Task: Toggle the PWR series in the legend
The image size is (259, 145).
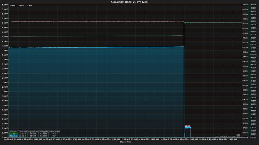Action: click(x=30, y=6)
